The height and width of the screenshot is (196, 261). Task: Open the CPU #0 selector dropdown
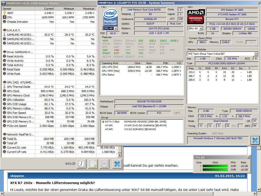click(116, 29)
